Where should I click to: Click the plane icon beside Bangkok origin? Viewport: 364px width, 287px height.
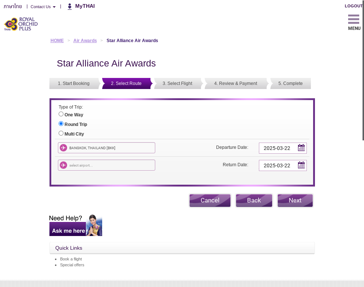coord(63,148)
